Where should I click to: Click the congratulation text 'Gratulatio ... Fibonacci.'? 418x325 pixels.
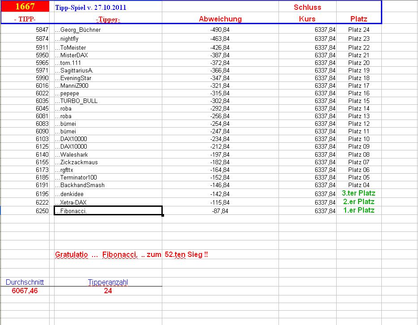[x=97, y=255]
